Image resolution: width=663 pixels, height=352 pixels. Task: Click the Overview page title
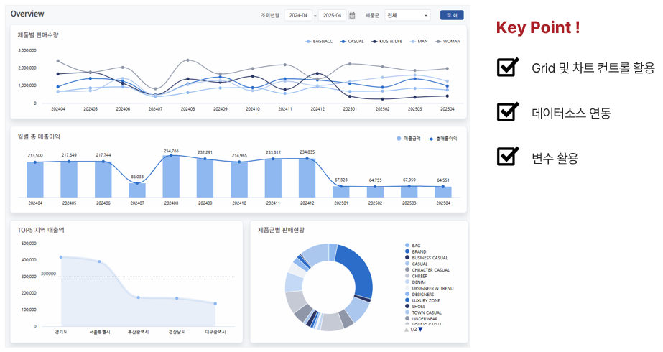(27, 14)
